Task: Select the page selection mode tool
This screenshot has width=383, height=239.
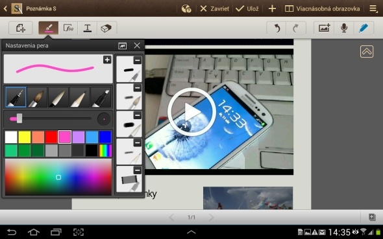Action: tap(21, 28)
